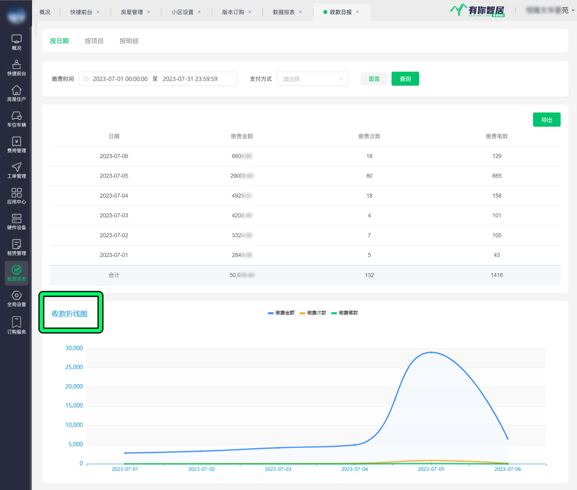Open the 概况 sidebar icon
This screenshot has width=577, height=490.
point(17,42)
